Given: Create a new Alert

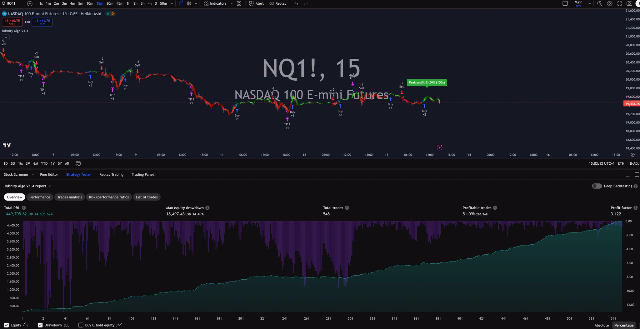Looking at the screenshot, I should click(x=256, y=3).
